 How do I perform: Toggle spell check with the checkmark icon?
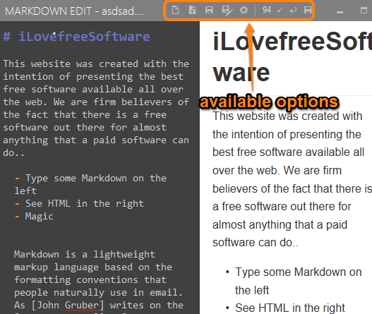coord(280,10)
